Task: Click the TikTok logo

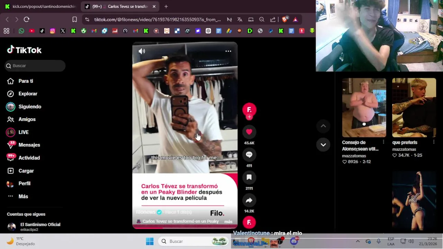Action: click(x=24, y=50)
